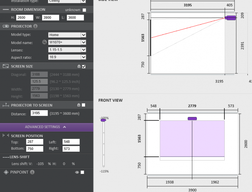This screenshot has width=252, height=192.
Task: Uncheck the Screen Size lock checkbox
Action: pos(84,66)
